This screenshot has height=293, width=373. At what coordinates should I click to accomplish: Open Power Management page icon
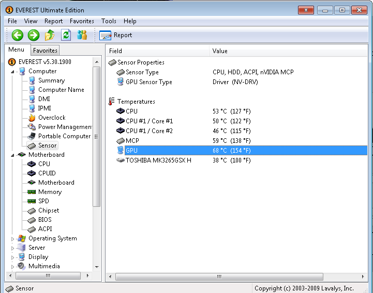pyautogui.click(x=32, y=127)
